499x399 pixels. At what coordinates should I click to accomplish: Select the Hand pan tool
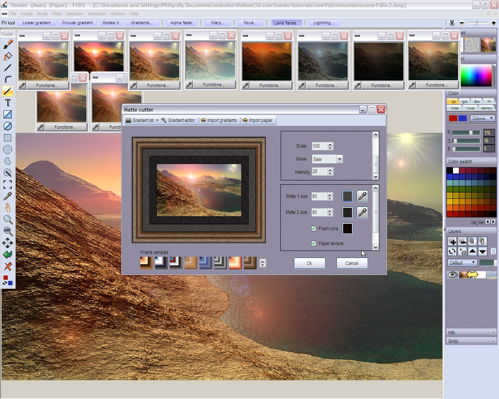(x=8, y=208)
